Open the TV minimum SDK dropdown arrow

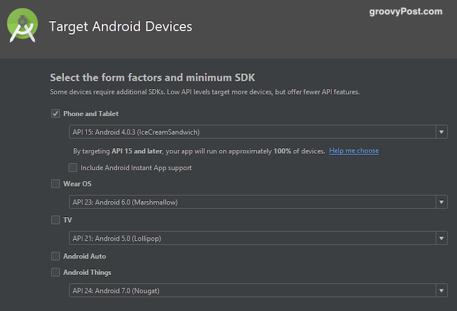click(x=441, y=238)
